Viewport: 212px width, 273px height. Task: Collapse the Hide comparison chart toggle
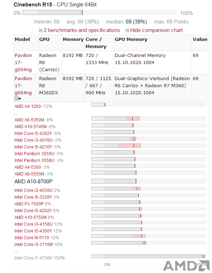127,31
